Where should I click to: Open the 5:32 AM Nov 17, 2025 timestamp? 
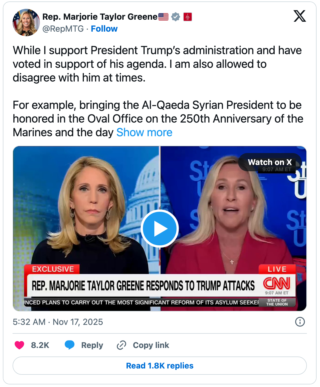(58, 322)
